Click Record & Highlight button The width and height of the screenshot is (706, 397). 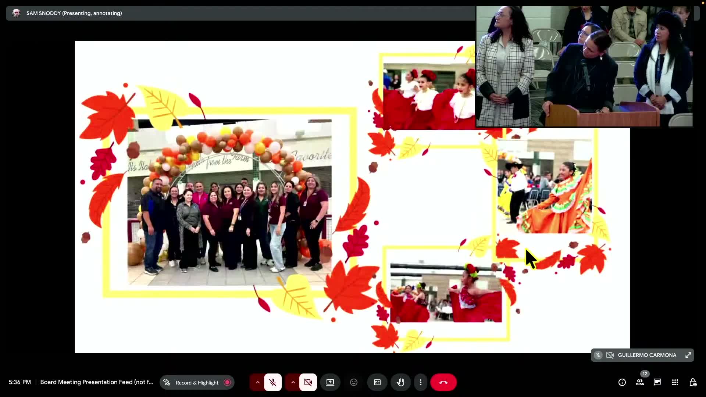coord(197,382)
